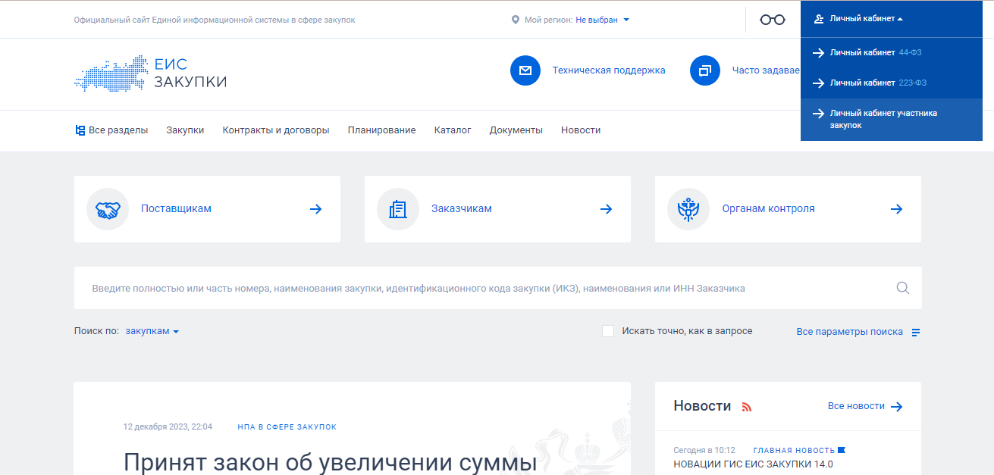Open the Поиск по закупкам dropdown
This screenshot has width=994, height=475.
tap(152, 331)
